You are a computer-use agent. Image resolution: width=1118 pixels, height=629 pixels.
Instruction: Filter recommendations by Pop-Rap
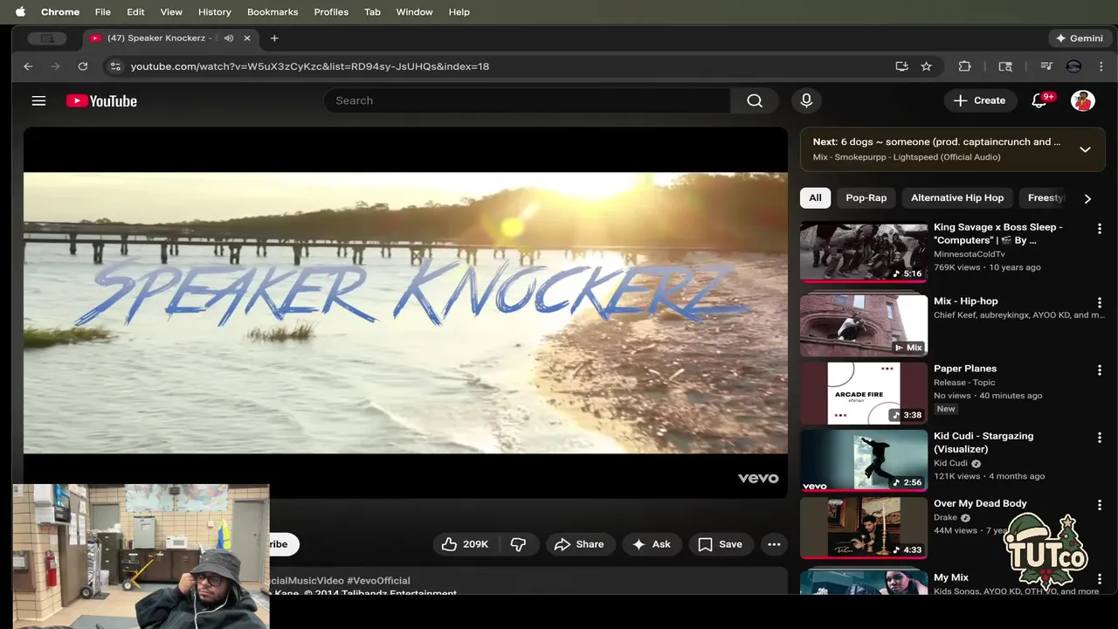pyautogui.click(x=866, y=198)
